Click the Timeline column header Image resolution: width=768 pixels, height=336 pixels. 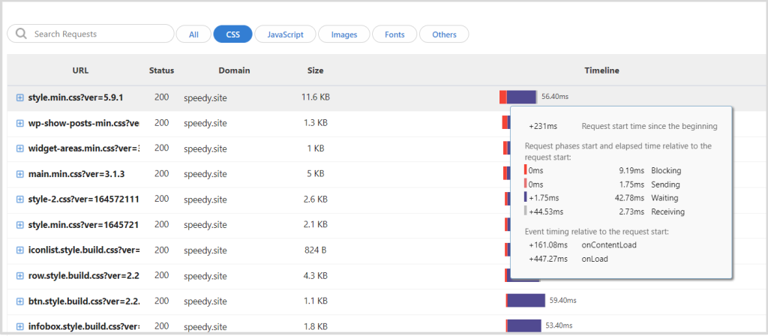pyautogui.click(x=601, y=70)
